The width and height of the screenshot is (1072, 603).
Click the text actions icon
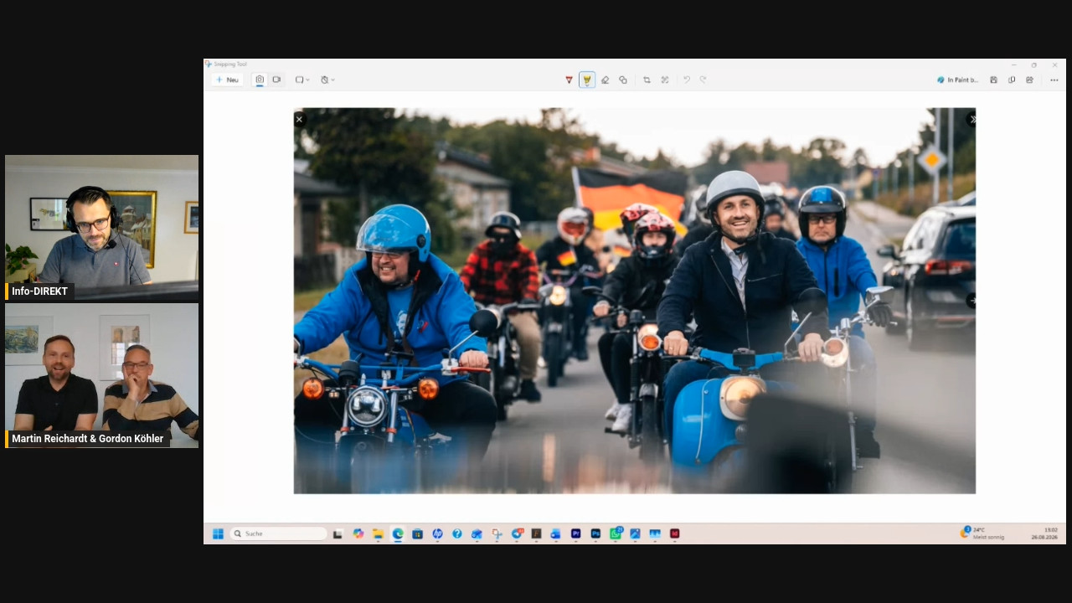coord(665,80)
